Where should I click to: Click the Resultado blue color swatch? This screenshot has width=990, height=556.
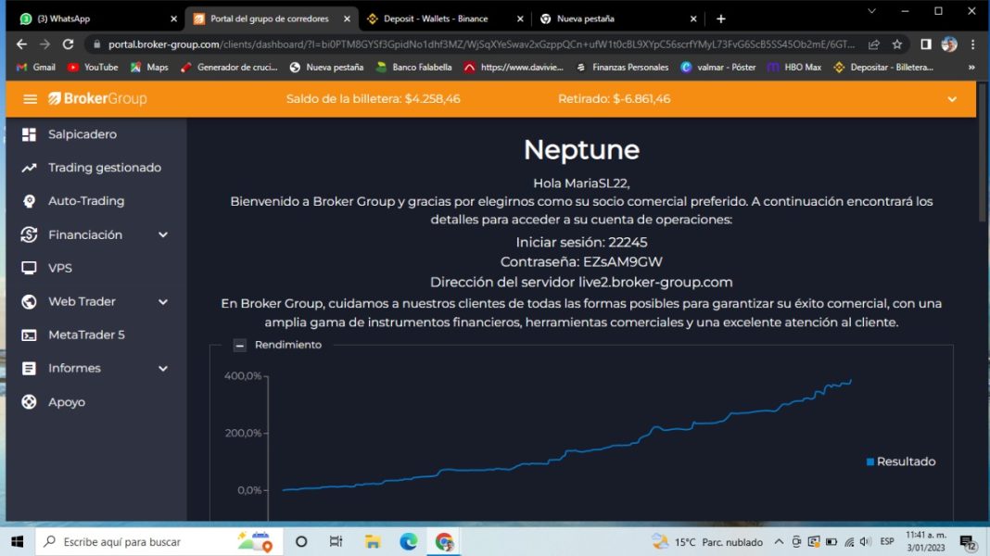click(x=870, y=462)
